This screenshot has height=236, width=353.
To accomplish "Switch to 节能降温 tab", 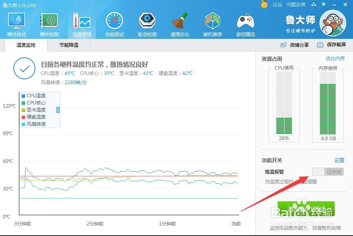I will (69, 45).
